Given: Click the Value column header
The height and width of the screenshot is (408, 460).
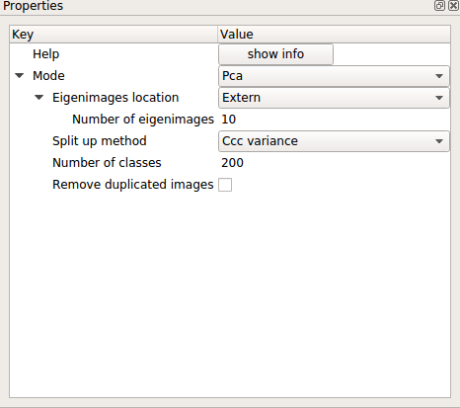Looking at the screenshot, I should [x=334, y=35].
